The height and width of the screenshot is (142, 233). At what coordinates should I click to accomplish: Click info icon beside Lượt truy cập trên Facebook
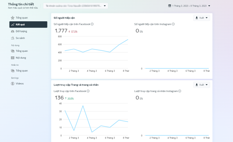pos(88,91)
